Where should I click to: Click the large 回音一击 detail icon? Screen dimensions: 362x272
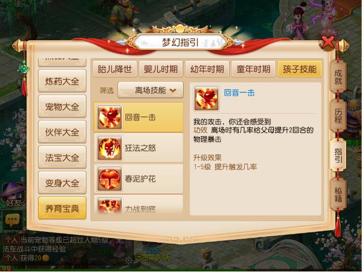tap(206, 98)
